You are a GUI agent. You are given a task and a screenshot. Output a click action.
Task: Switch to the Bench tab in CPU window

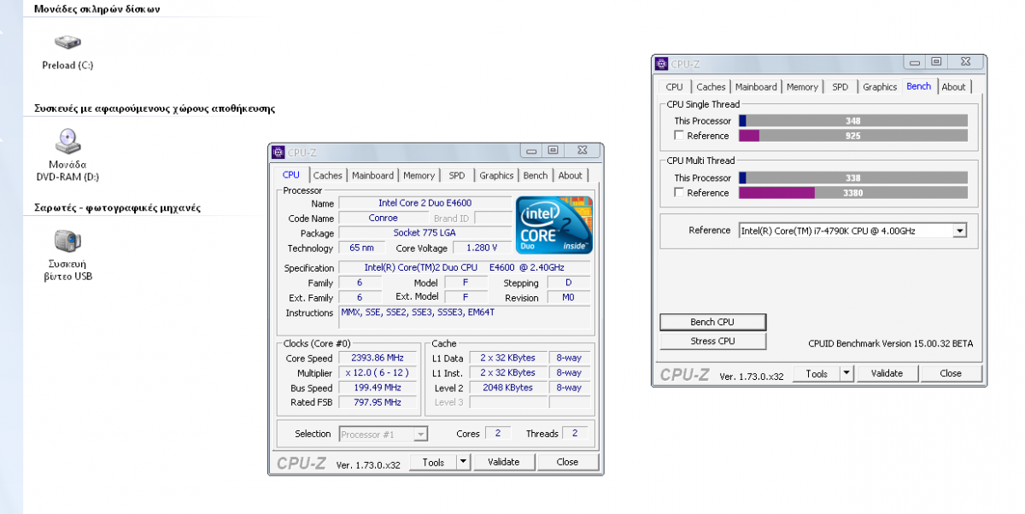click(x=536, y=176)
